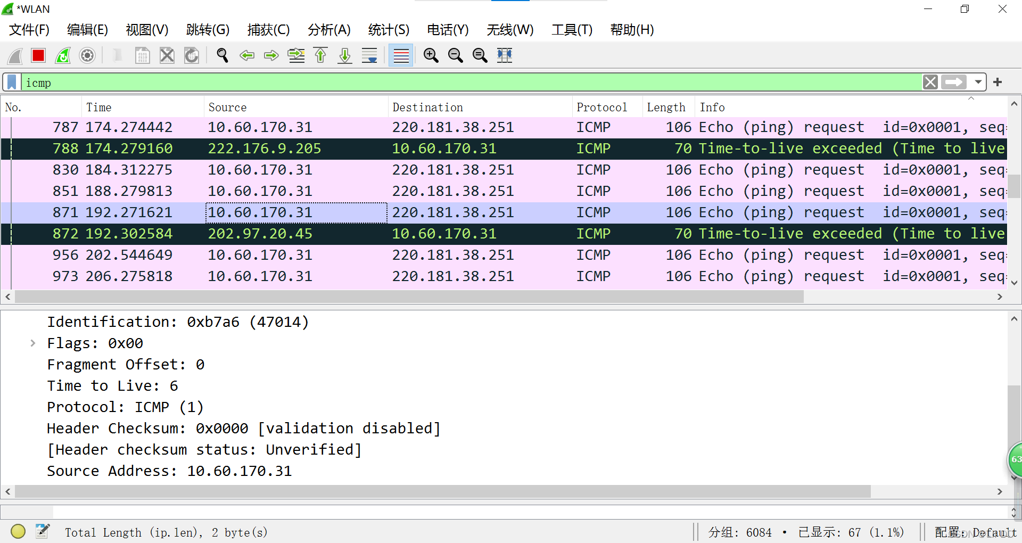Sort packets by the No. column
Viewport: 1022px width, 543px height.
pos(41,108)
